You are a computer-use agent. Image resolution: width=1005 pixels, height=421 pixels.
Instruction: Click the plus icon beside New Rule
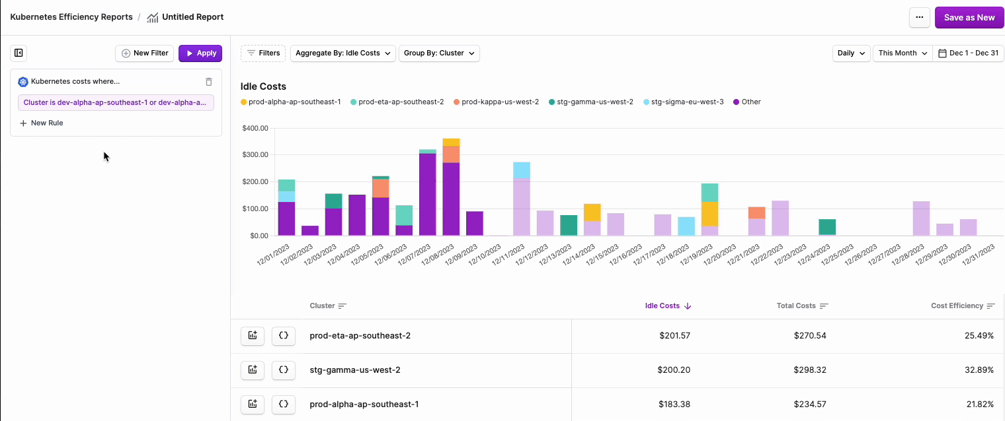(23, 123)
